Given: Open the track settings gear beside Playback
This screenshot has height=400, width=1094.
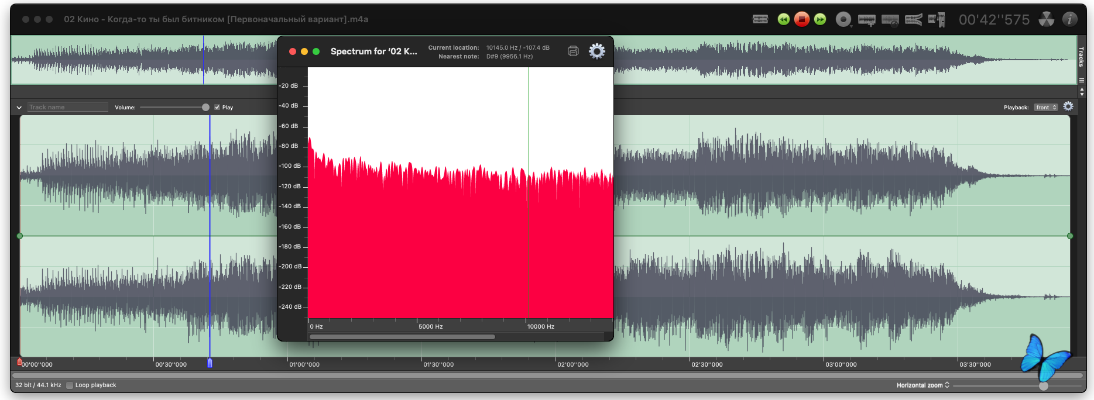Looking at the screenshot, I should 1068,106.
